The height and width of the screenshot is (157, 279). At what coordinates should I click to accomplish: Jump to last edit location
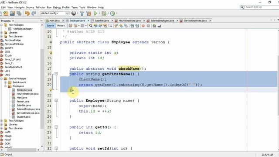tap(71, 26)
